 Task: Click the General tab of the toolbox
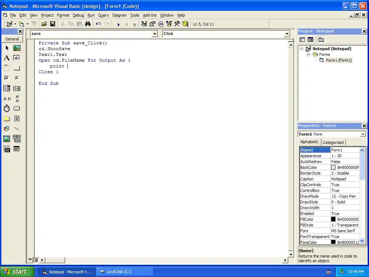[12, 39]
